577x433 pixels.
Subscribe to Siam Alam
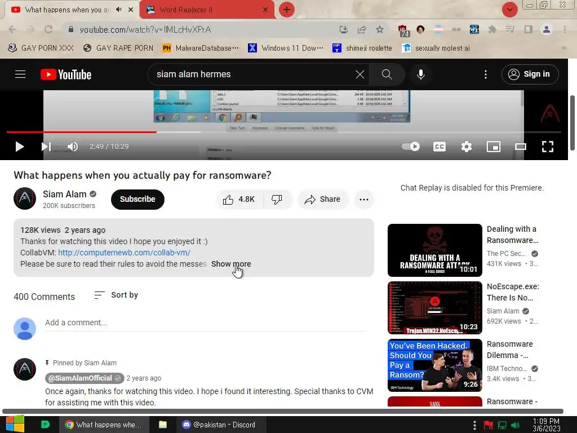click(x=137, y=199)
